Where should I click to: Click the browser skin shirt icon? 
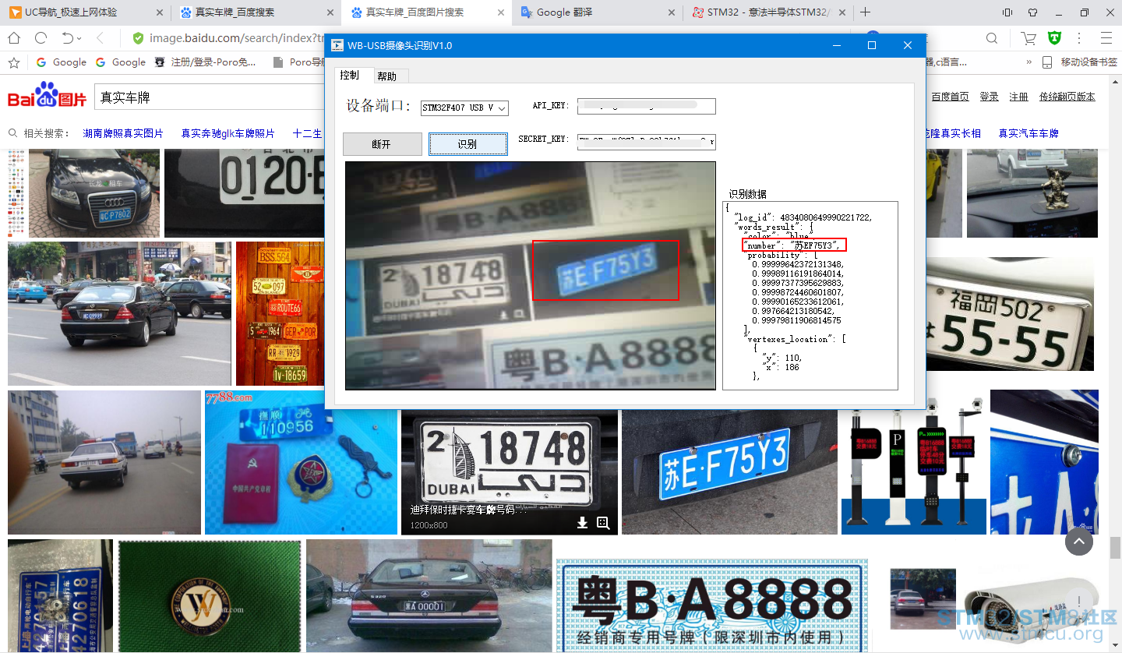click(x=1032, y=12)
